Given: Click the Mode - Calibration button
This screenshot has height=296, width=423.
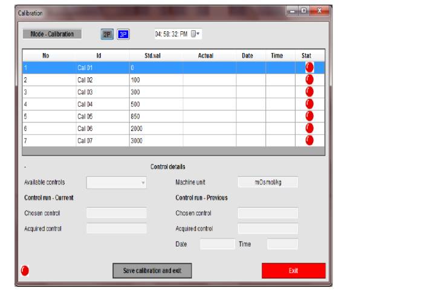Looking at the screenshot, I should pos(52,34).
